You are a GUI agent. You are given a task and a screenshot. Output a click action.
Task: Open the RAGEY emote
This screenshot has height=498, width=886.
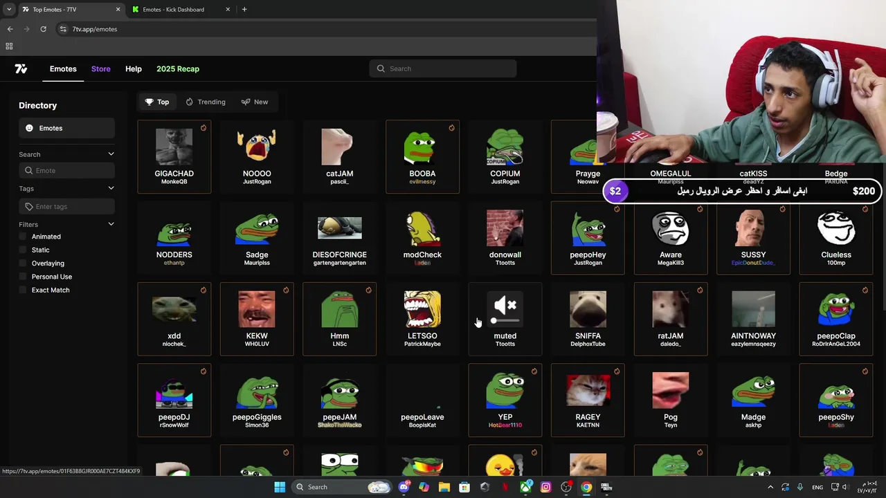point(588,400)
